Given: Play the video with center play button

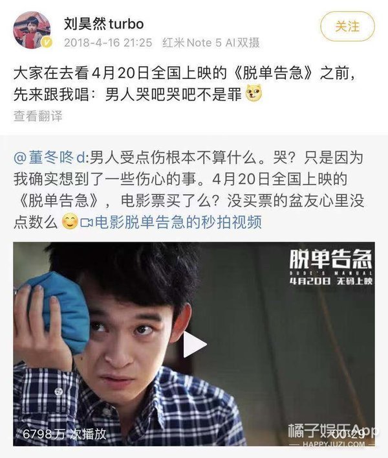Looking at the screenshot, I should pos(195,345).
